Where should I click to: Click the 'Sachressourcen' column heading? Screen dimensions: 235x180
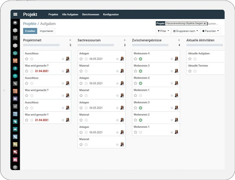pyautogui.click(x=89, y=40)
